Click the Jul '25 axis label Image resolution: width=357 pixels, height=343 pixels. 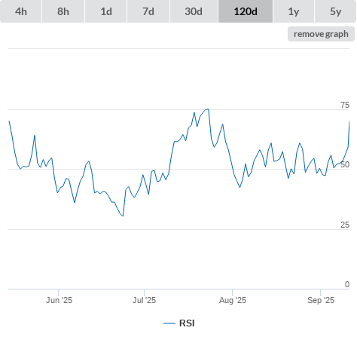tap(144, 300)
